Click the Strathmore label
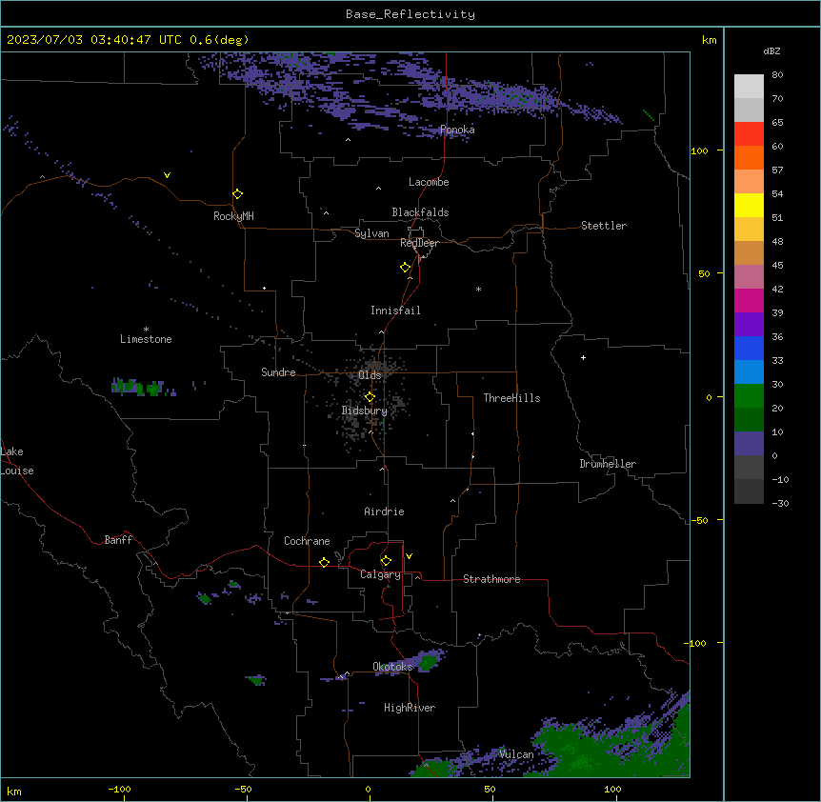 tap(491, 579)
